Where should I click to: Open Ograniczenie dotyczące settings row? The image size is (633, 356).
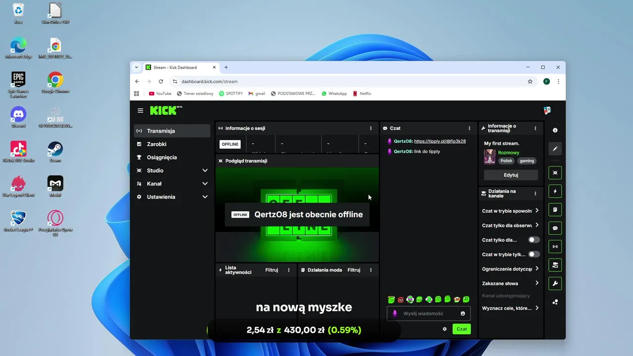(x=510, y=269)
